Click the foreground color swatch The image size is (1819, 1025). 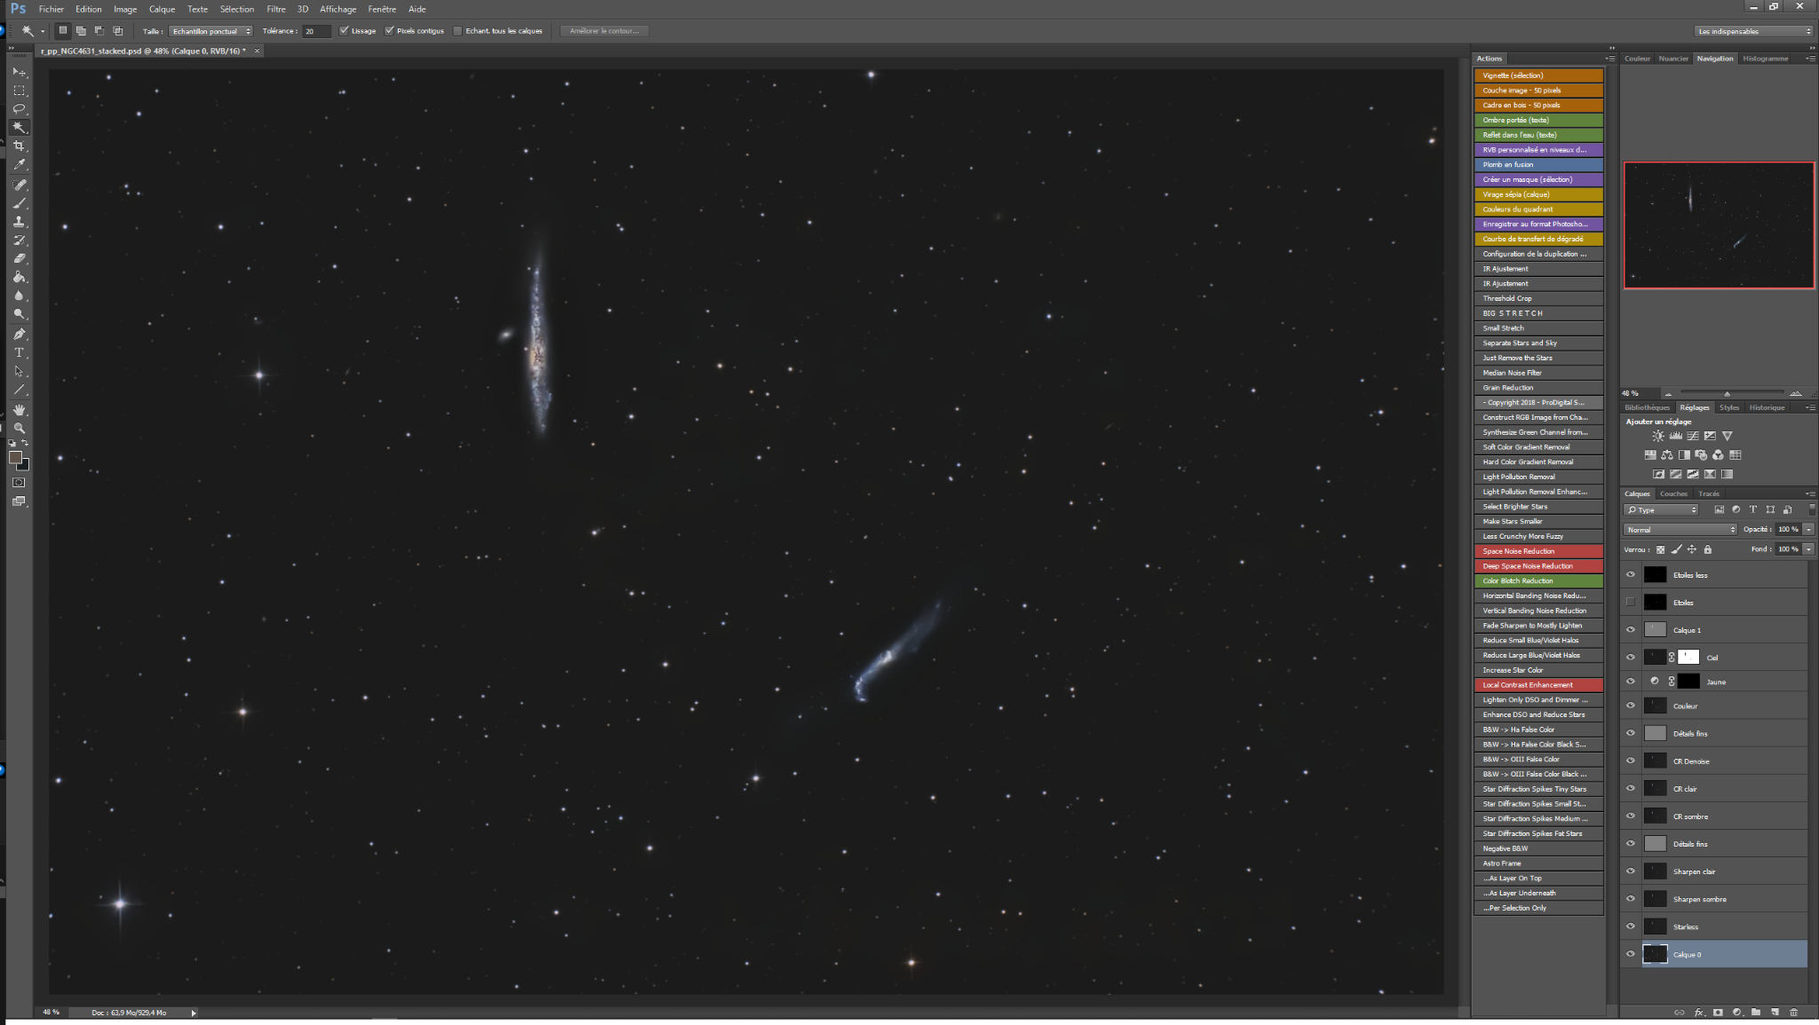[x=15, y=458]
